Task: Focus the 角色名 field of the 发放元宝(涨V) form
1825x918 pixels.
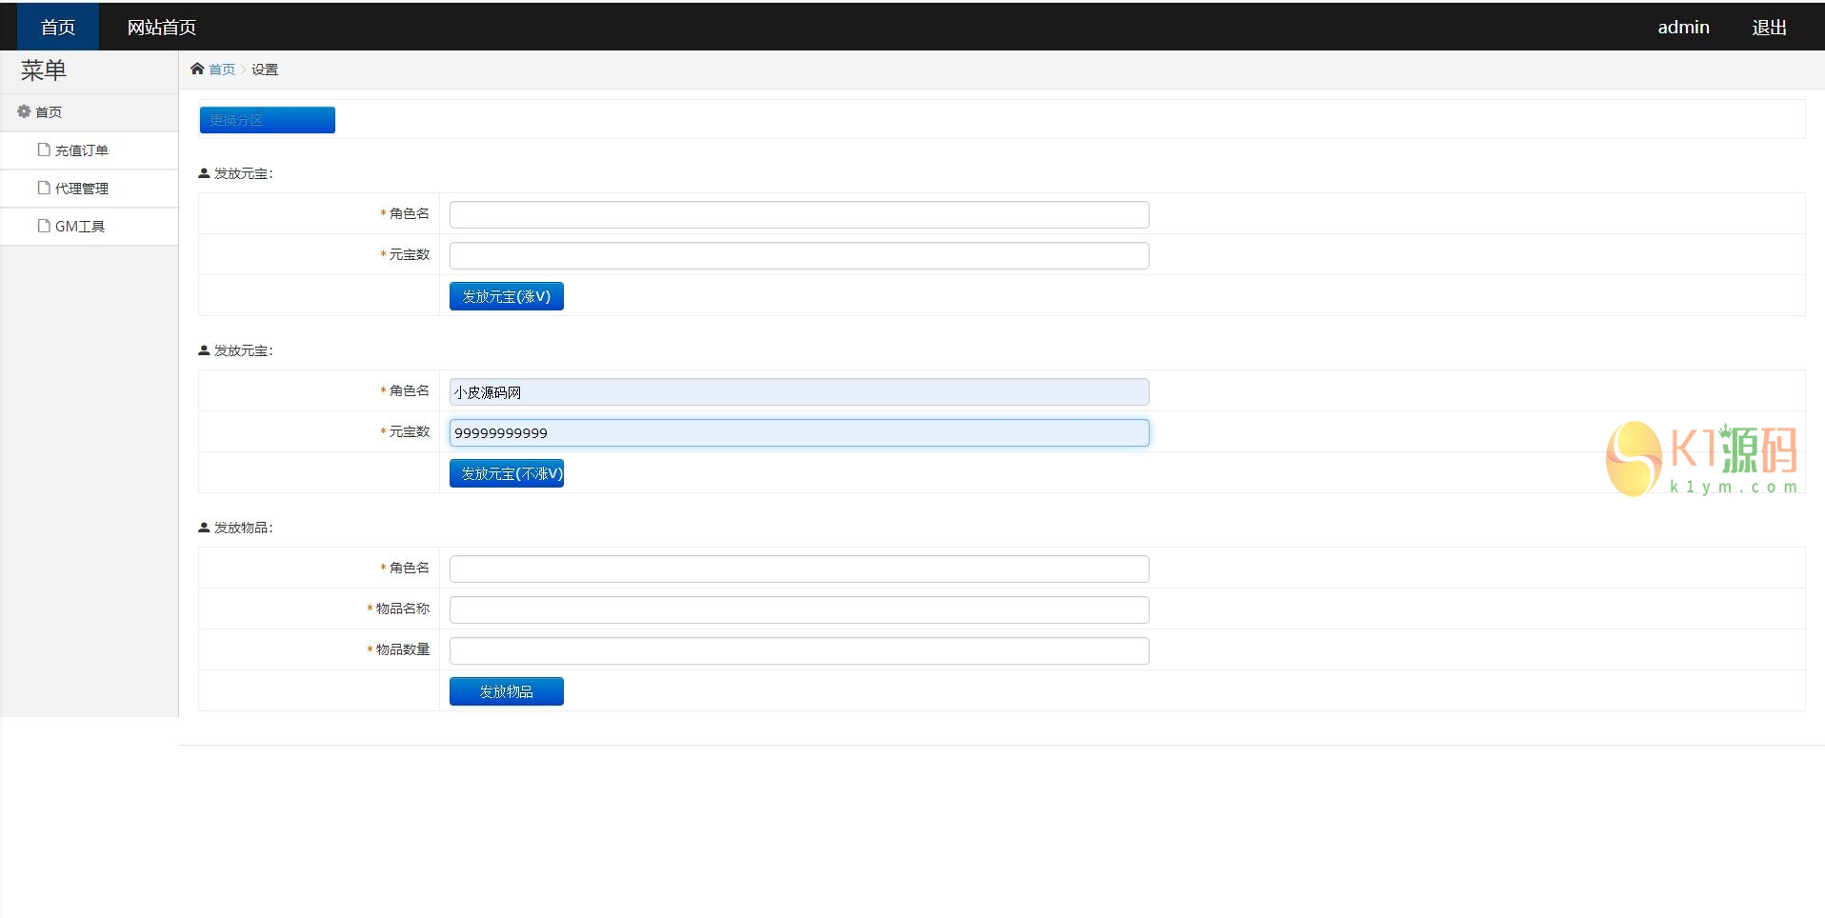Action: [x=799, y=214]
